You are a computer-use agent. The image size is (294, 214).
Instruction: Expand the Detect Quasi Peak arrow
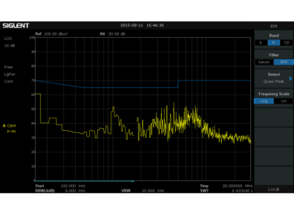coord(290,79)
